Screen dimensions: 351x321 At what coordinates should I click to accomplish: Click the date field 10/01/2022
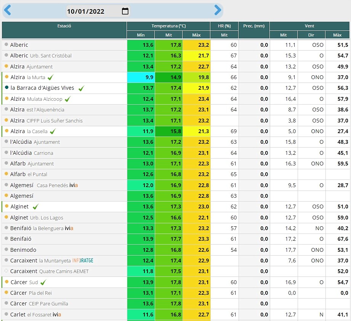pos(98,11)
